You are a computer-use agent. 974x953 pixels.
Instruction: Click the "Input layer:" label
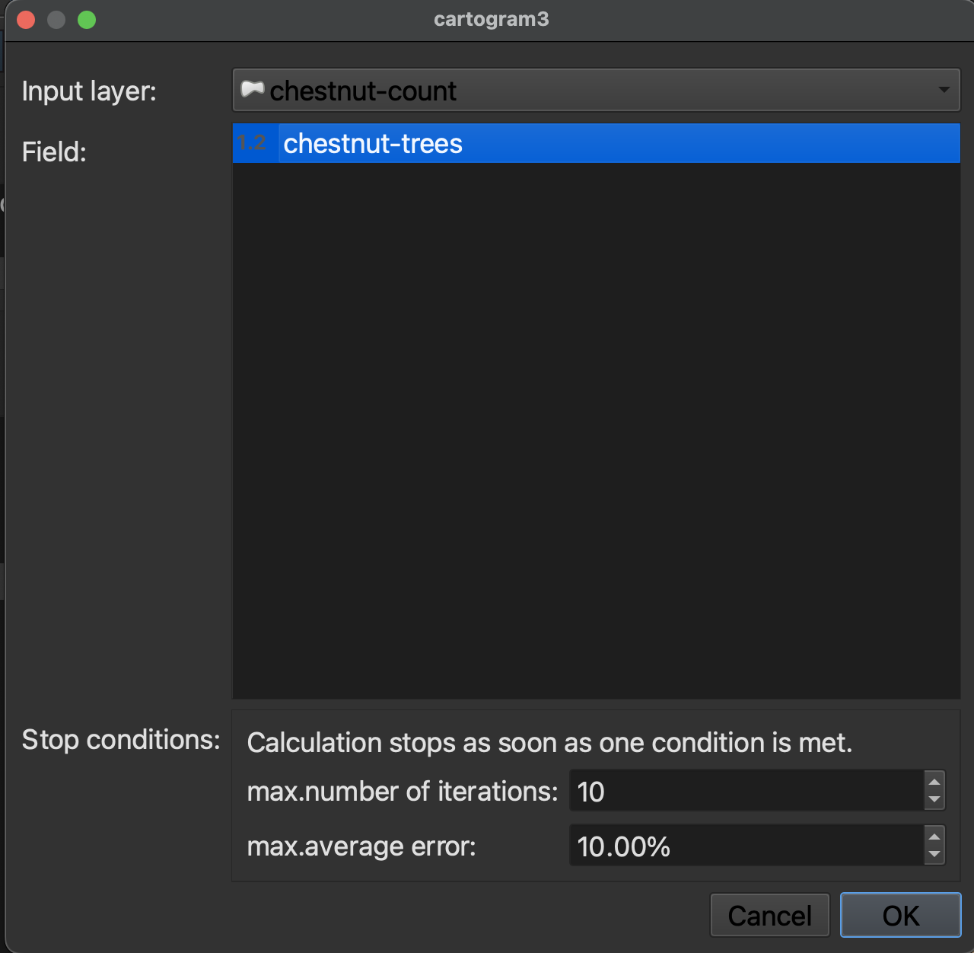pos(89,91)
